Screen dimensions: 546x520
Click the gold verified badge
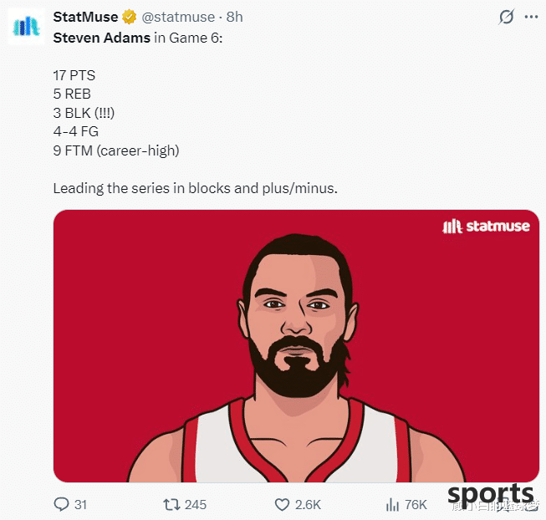(130, 17)
